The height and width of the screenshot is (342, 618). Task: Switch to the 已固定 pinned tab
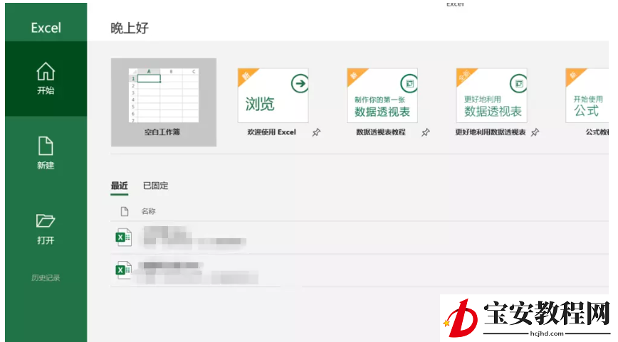pyautogui.click(x=155, y=186)
